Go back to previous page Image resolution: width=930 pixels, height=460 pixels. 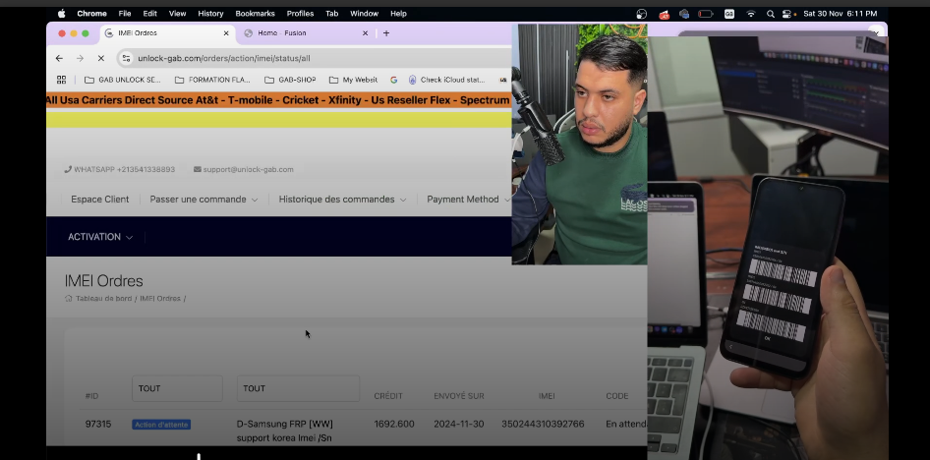pos(59,58)
